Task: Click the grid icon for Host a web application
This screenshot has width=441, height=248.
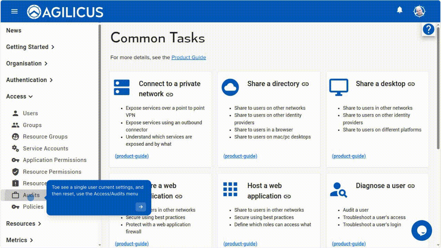Action: click(x=230, y=189)
